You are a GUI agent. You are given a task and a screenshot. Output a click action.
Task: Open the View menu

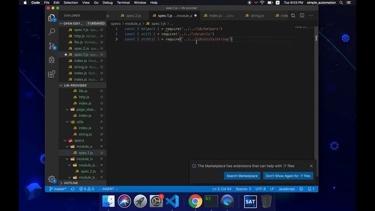click(86, 2)
